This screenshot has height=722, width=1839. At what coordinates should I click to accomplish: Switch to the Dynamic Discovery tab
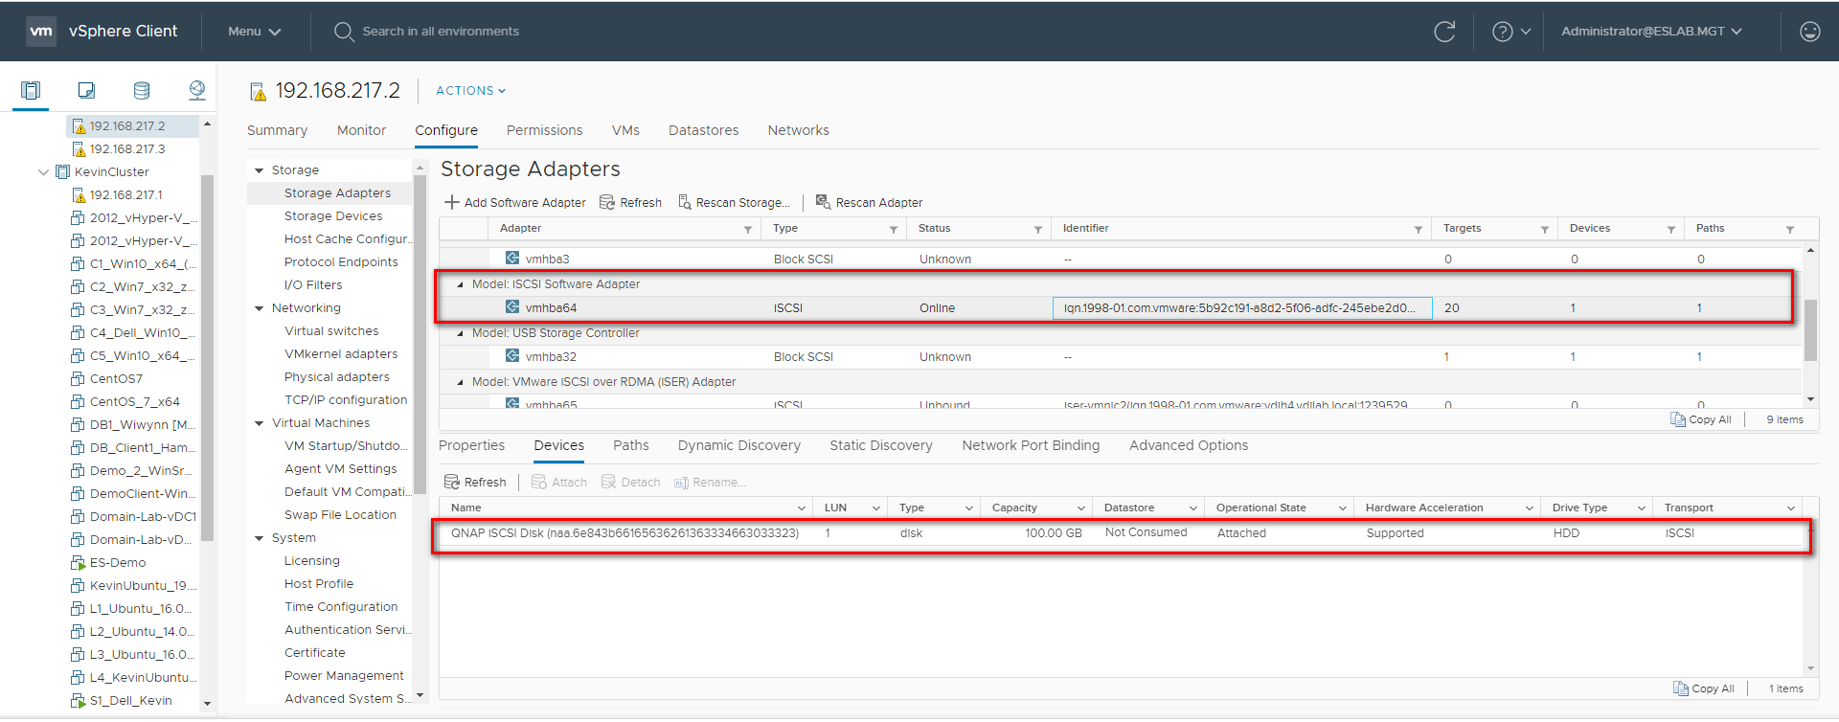click(738, 445)
